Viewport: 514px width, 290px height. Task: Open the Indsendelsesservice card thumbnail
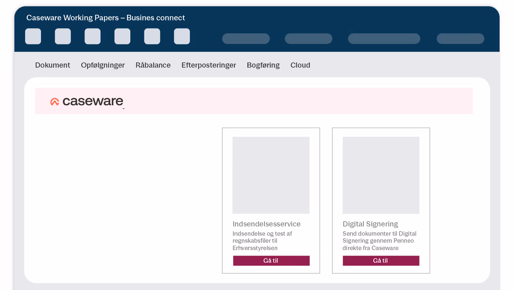pos(271,175)
